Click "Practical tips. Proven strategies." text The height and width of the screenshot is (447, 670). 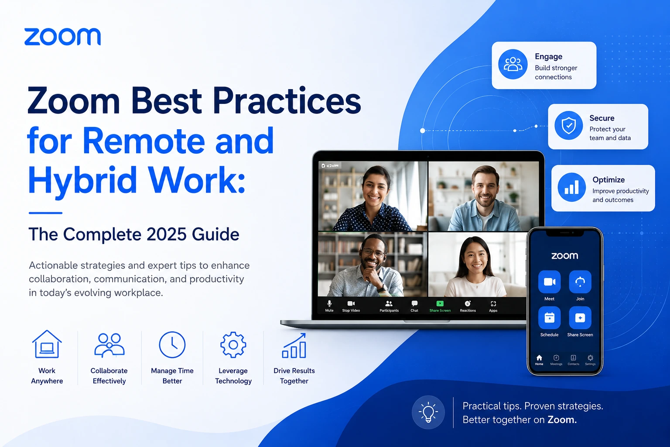coord(533,406)
